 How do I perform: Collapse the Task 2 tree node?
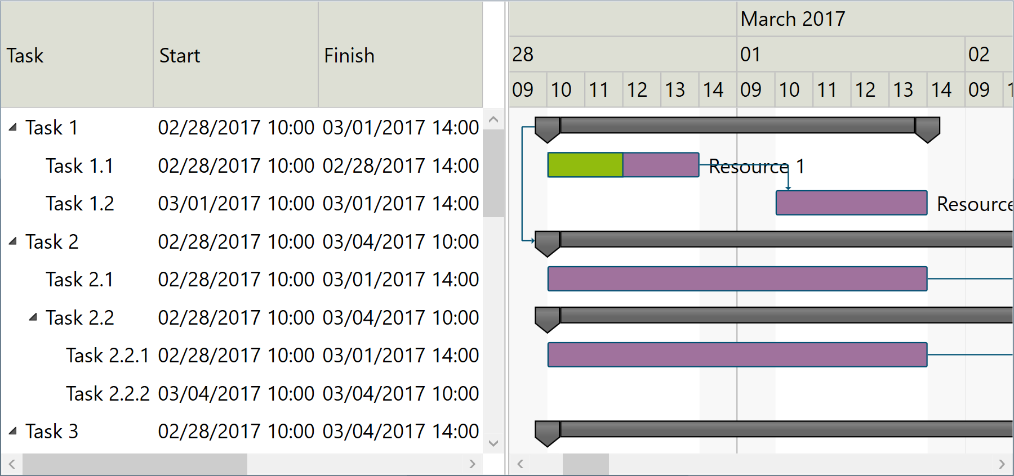click(x=12, y=241)
